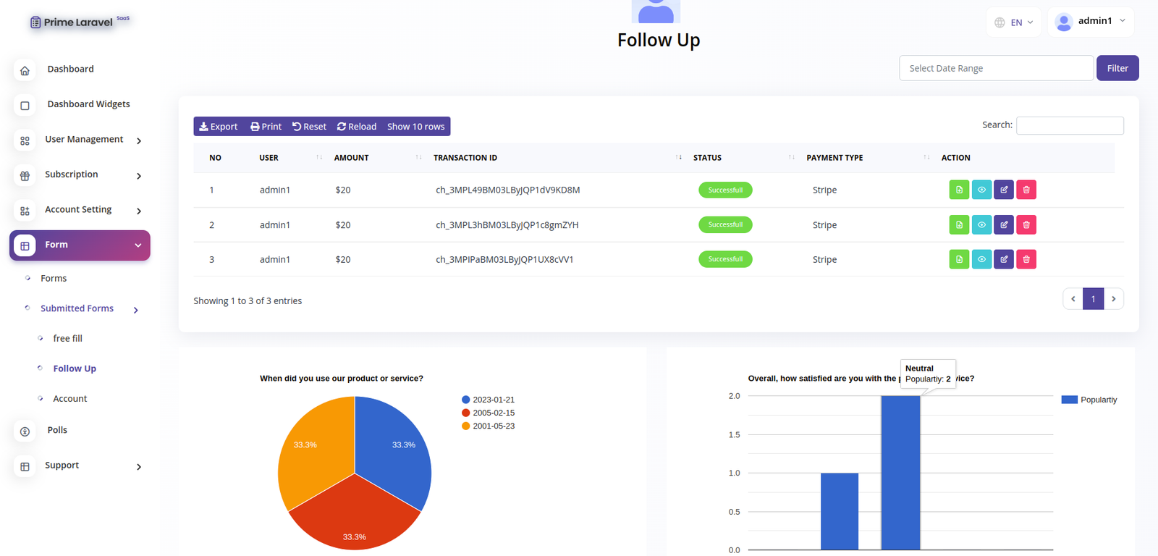Toggle view with eye icon in row 1

tap(981, 190)
